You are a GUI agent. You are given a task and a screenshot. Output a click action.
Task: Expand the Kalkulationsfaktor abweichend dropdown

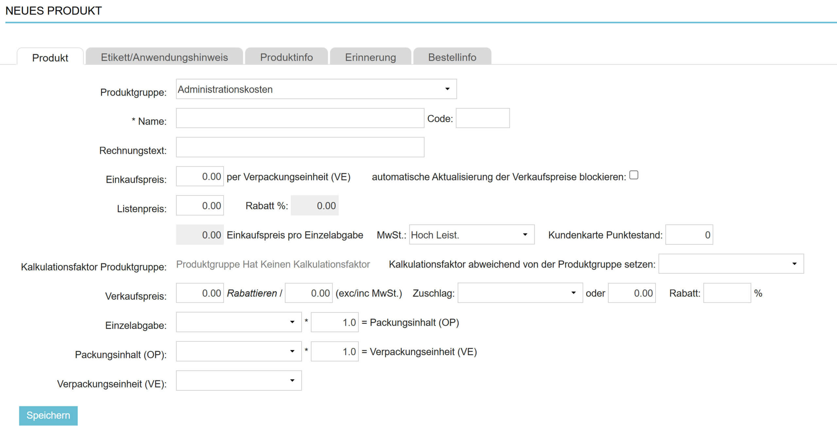[x=731, y=264]
